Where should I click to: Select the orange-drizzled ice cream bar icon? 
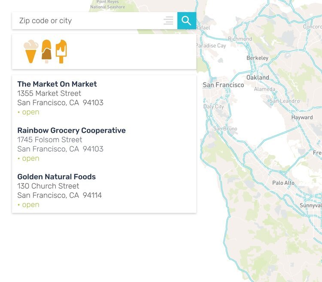(61, 52)
